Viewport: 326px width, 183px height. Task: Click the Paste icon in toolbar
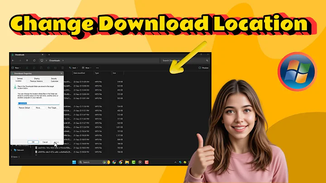pos(41,68)
